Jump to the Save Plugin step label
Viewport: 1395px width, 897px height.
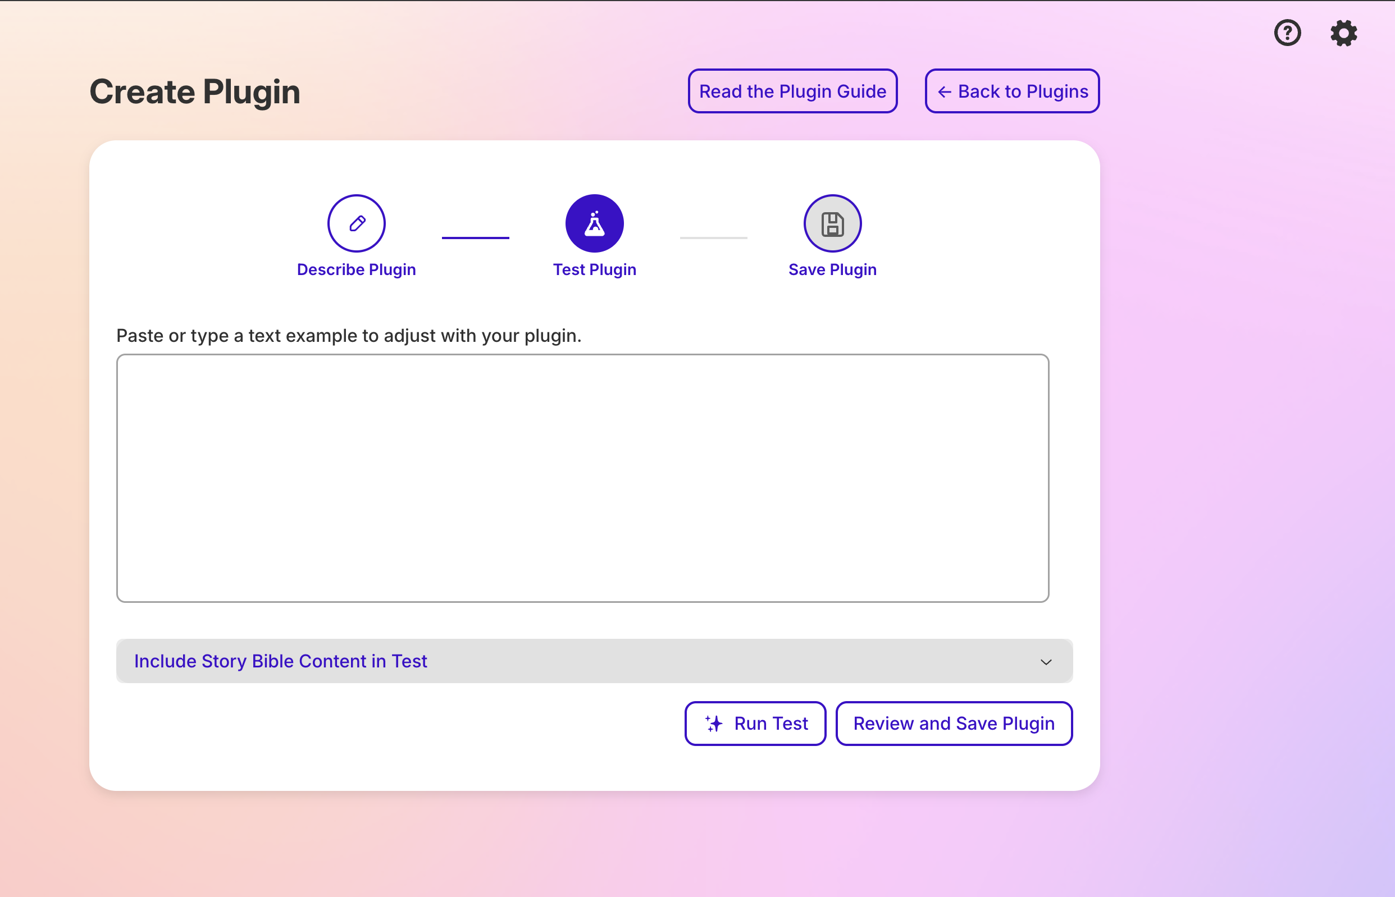coord(832,269)
